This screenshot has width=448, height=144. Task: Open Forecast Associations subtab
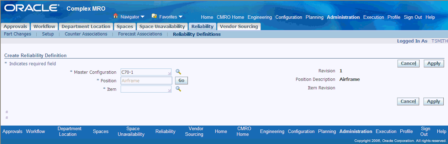pos(140,34)
